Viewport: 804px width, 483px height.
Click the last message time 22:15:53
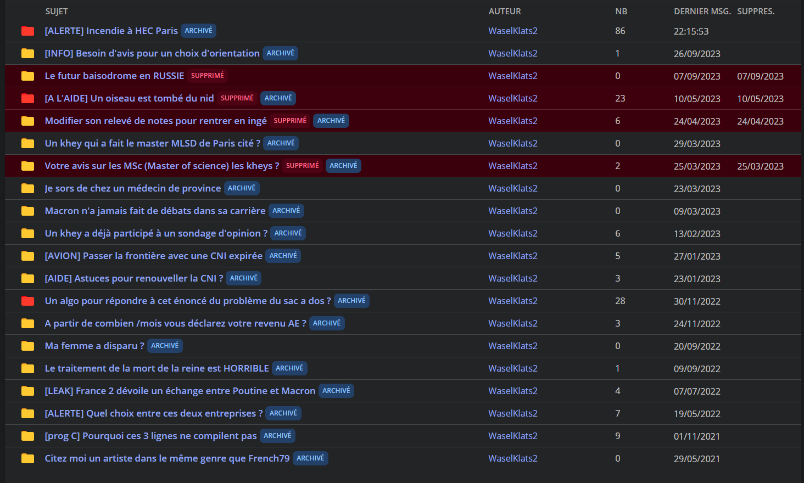pyautogui.click(x=691, y=31)
